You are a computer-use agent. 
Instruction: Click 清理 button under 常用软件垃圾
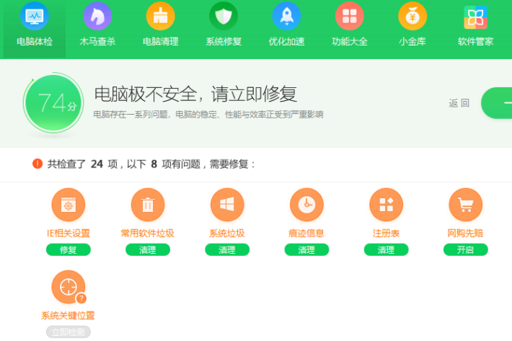tap(148, 249)
